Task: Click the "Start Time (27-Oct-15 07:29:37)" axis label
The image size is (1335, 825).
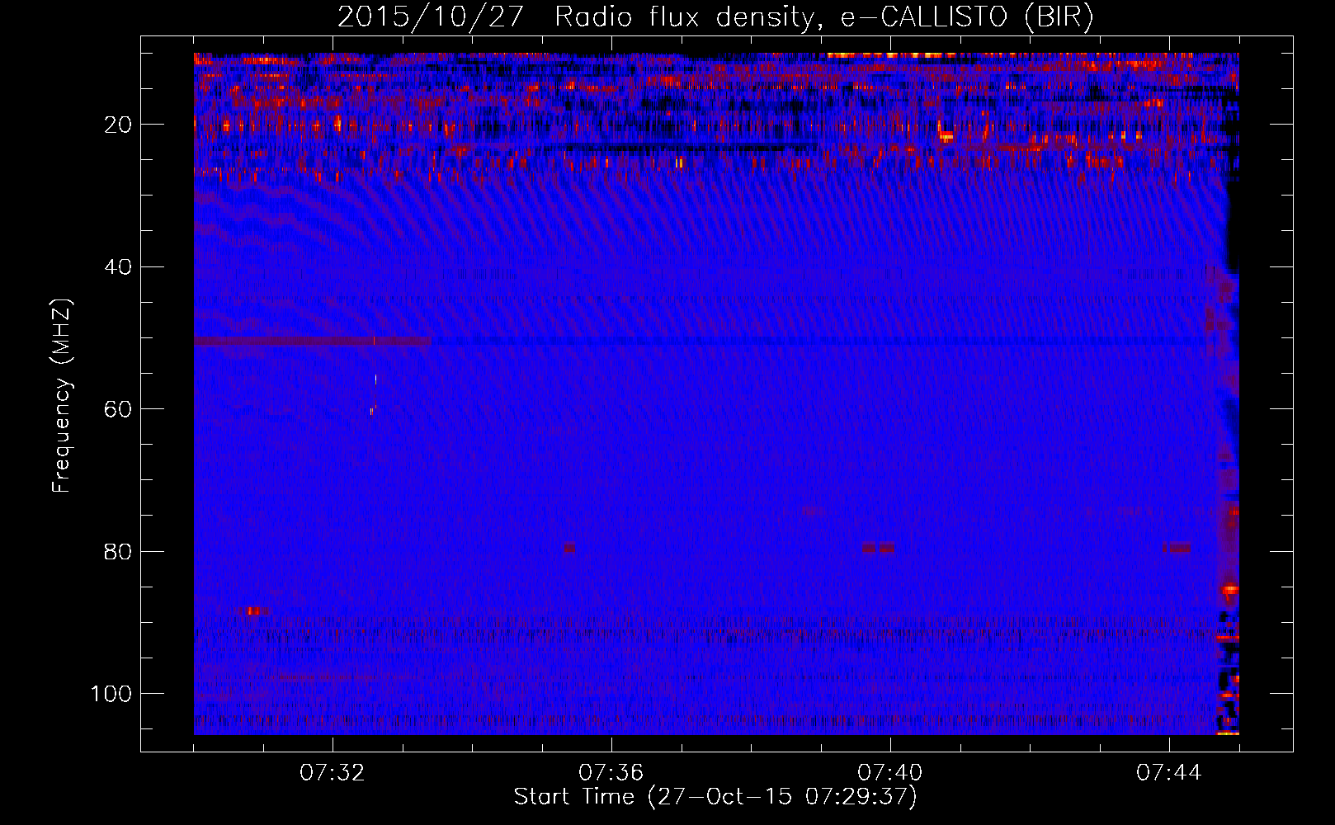Action: 715,797
